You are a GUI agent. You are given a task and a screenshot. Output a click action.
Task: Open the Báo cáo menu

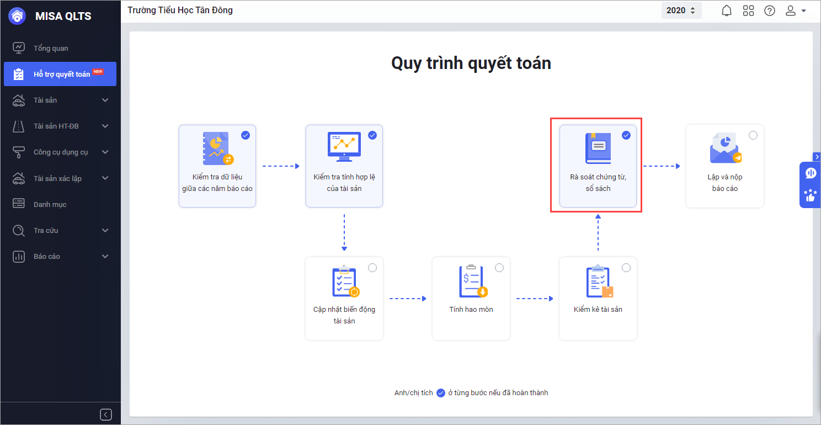(60, 256)
